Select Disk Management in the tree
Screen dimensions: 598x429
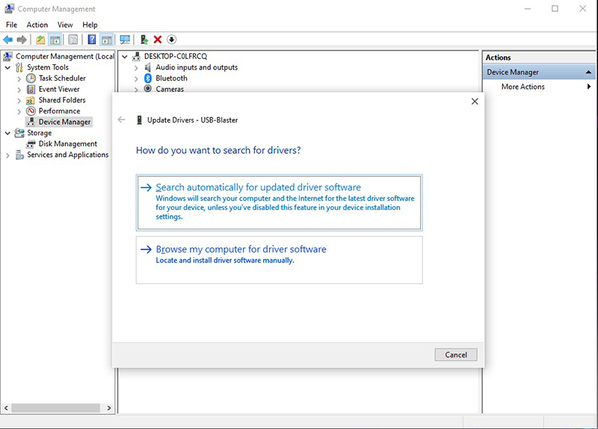(67, 144)
